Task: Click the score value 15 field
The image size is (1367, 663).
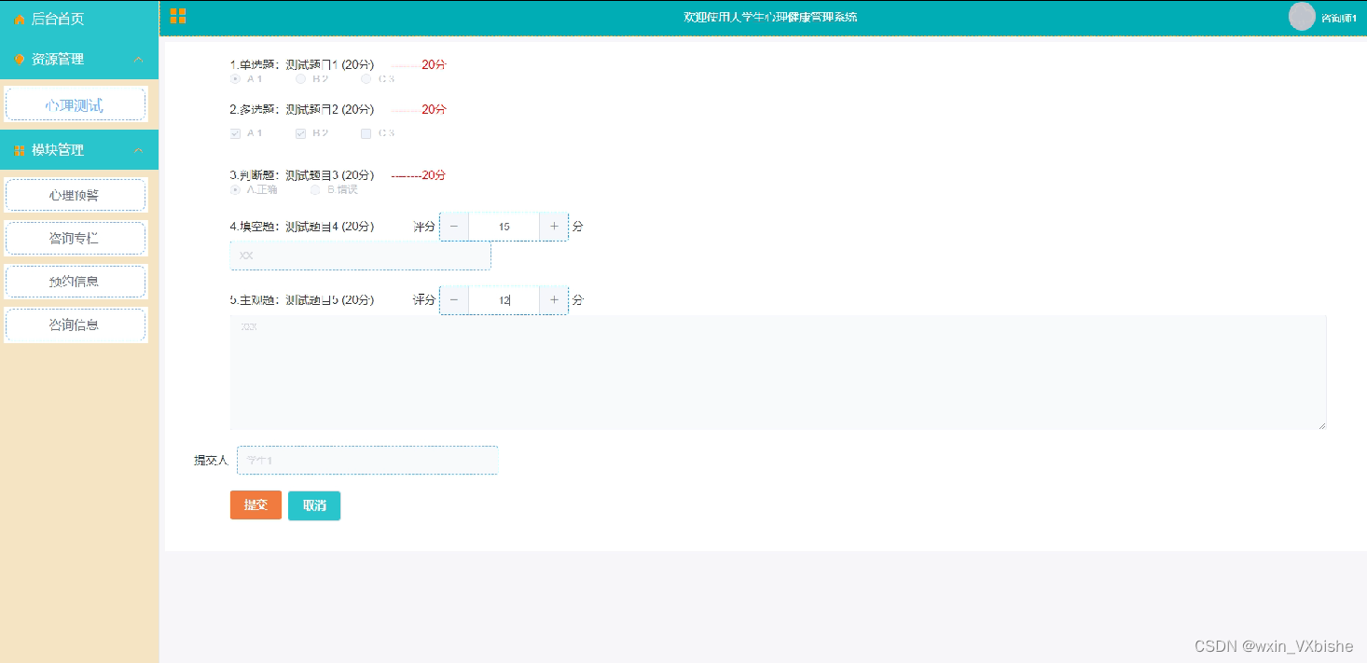Action: coord(504,227)
